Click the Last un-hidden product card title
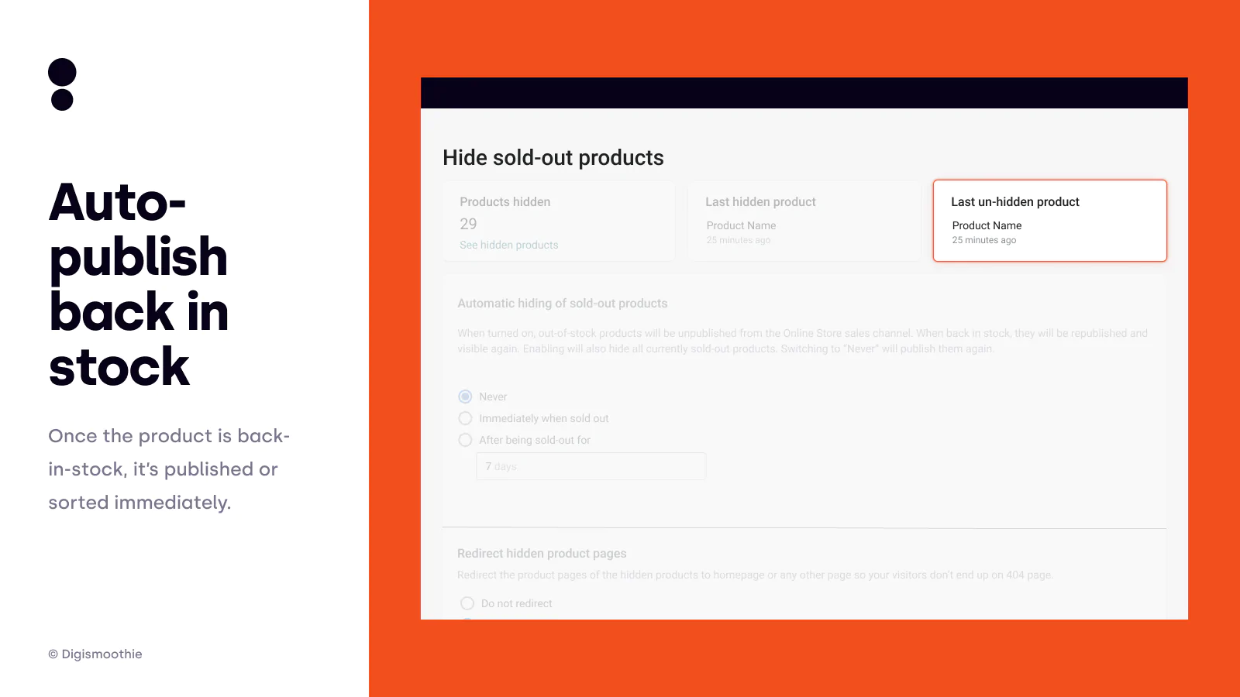This screenshot has width=1240, height=697. [1014, 202]
